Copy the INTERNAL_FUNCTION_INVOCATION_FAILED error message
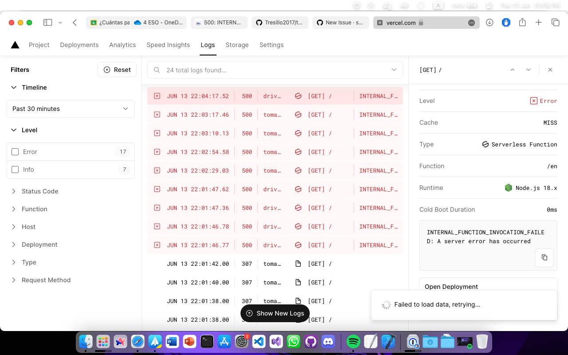568x355 pixels. tap(544, 257)
